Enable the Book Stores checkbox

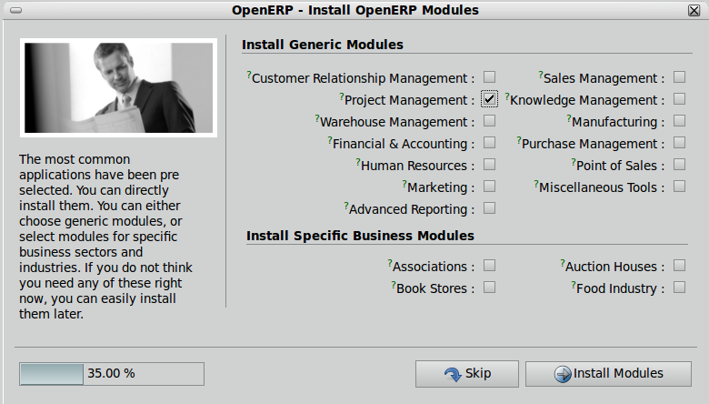(489, 288)
